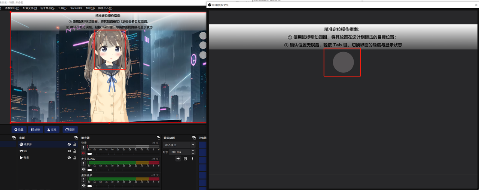
Task: Click the gray circle in the interaction window
Action: (x=343, y=62)
